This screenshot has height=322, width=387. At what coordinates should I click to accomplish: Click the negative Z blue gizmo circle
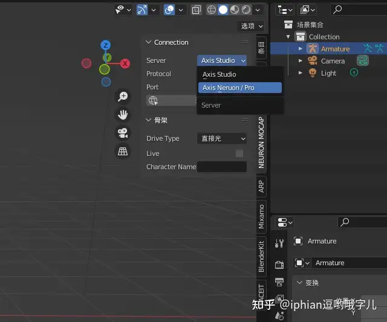click(x=106, y=82)
